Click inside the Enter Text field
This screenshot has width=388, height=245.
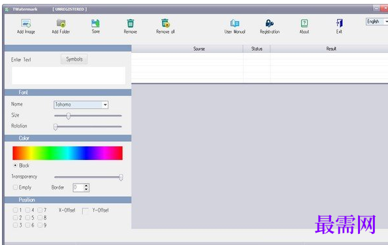coord(69,76)
